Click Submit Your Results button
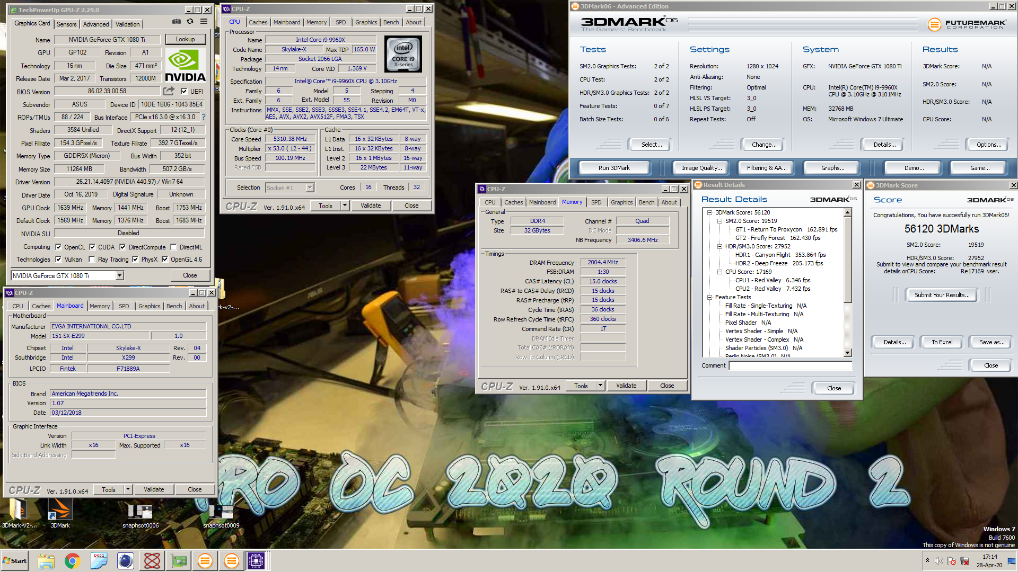The image size is (1018, 572). (x=942, y=295)
